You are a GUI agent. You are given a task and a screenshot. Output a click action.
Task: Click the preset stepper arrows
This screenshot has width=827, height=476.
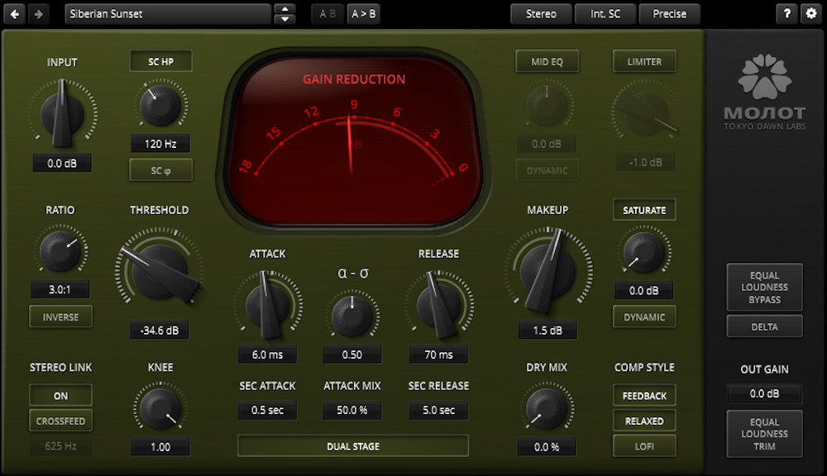[284, 13]
